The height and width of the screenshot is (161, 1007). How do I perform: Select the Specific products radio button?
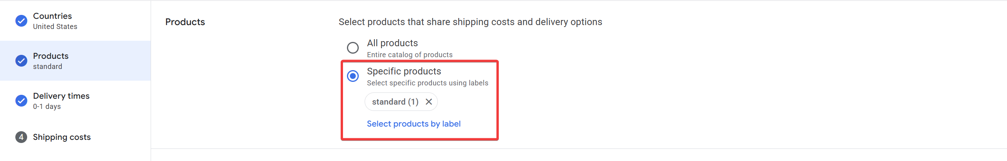[x=353, y=76]
